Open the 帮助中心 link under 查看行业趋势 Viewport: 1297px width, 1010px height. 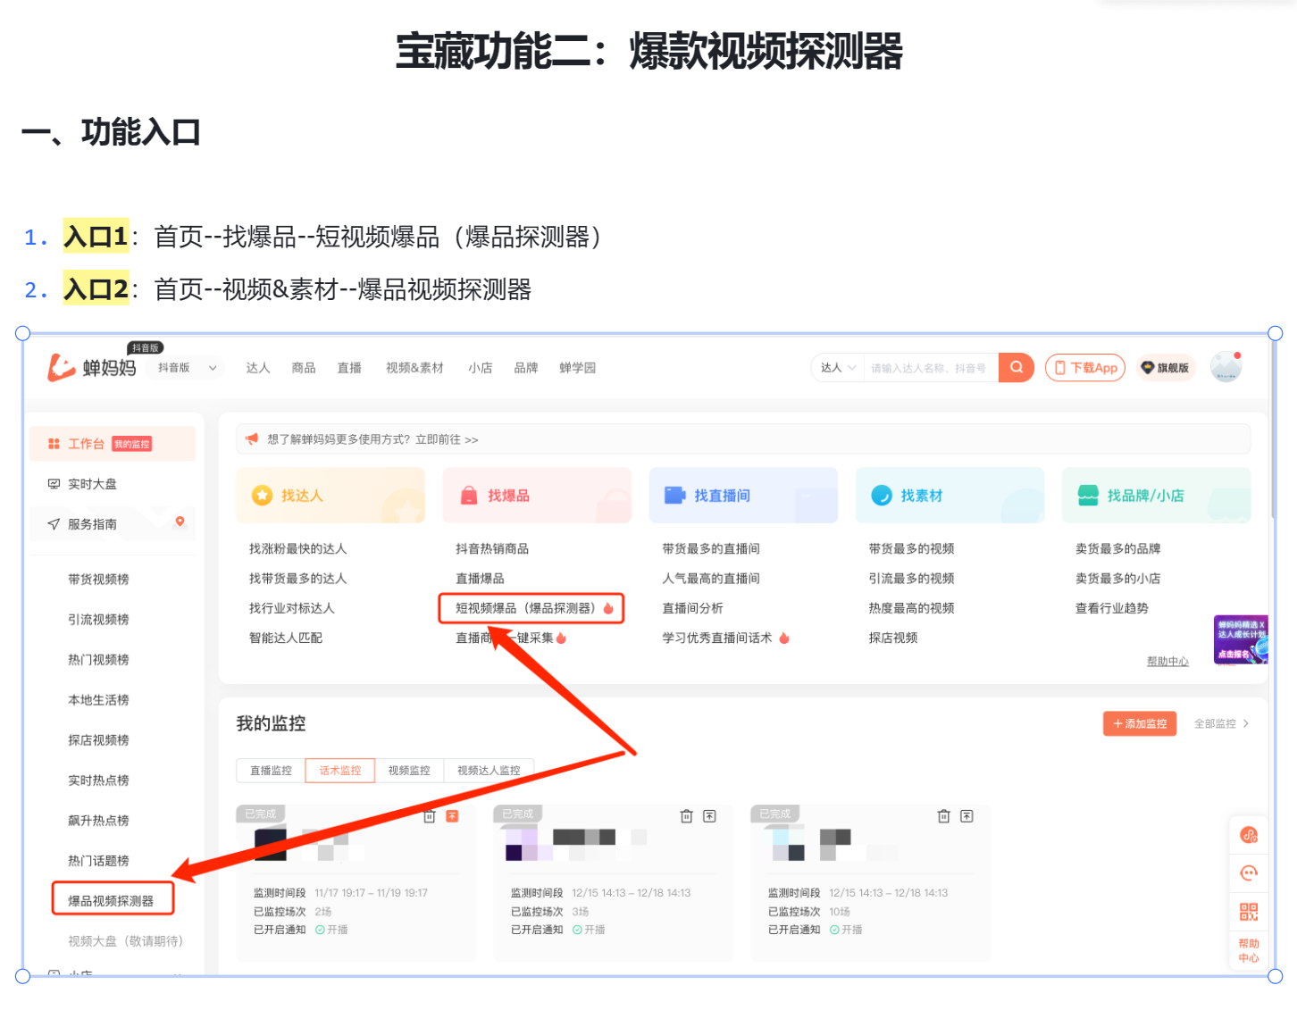pos(1167,662)
